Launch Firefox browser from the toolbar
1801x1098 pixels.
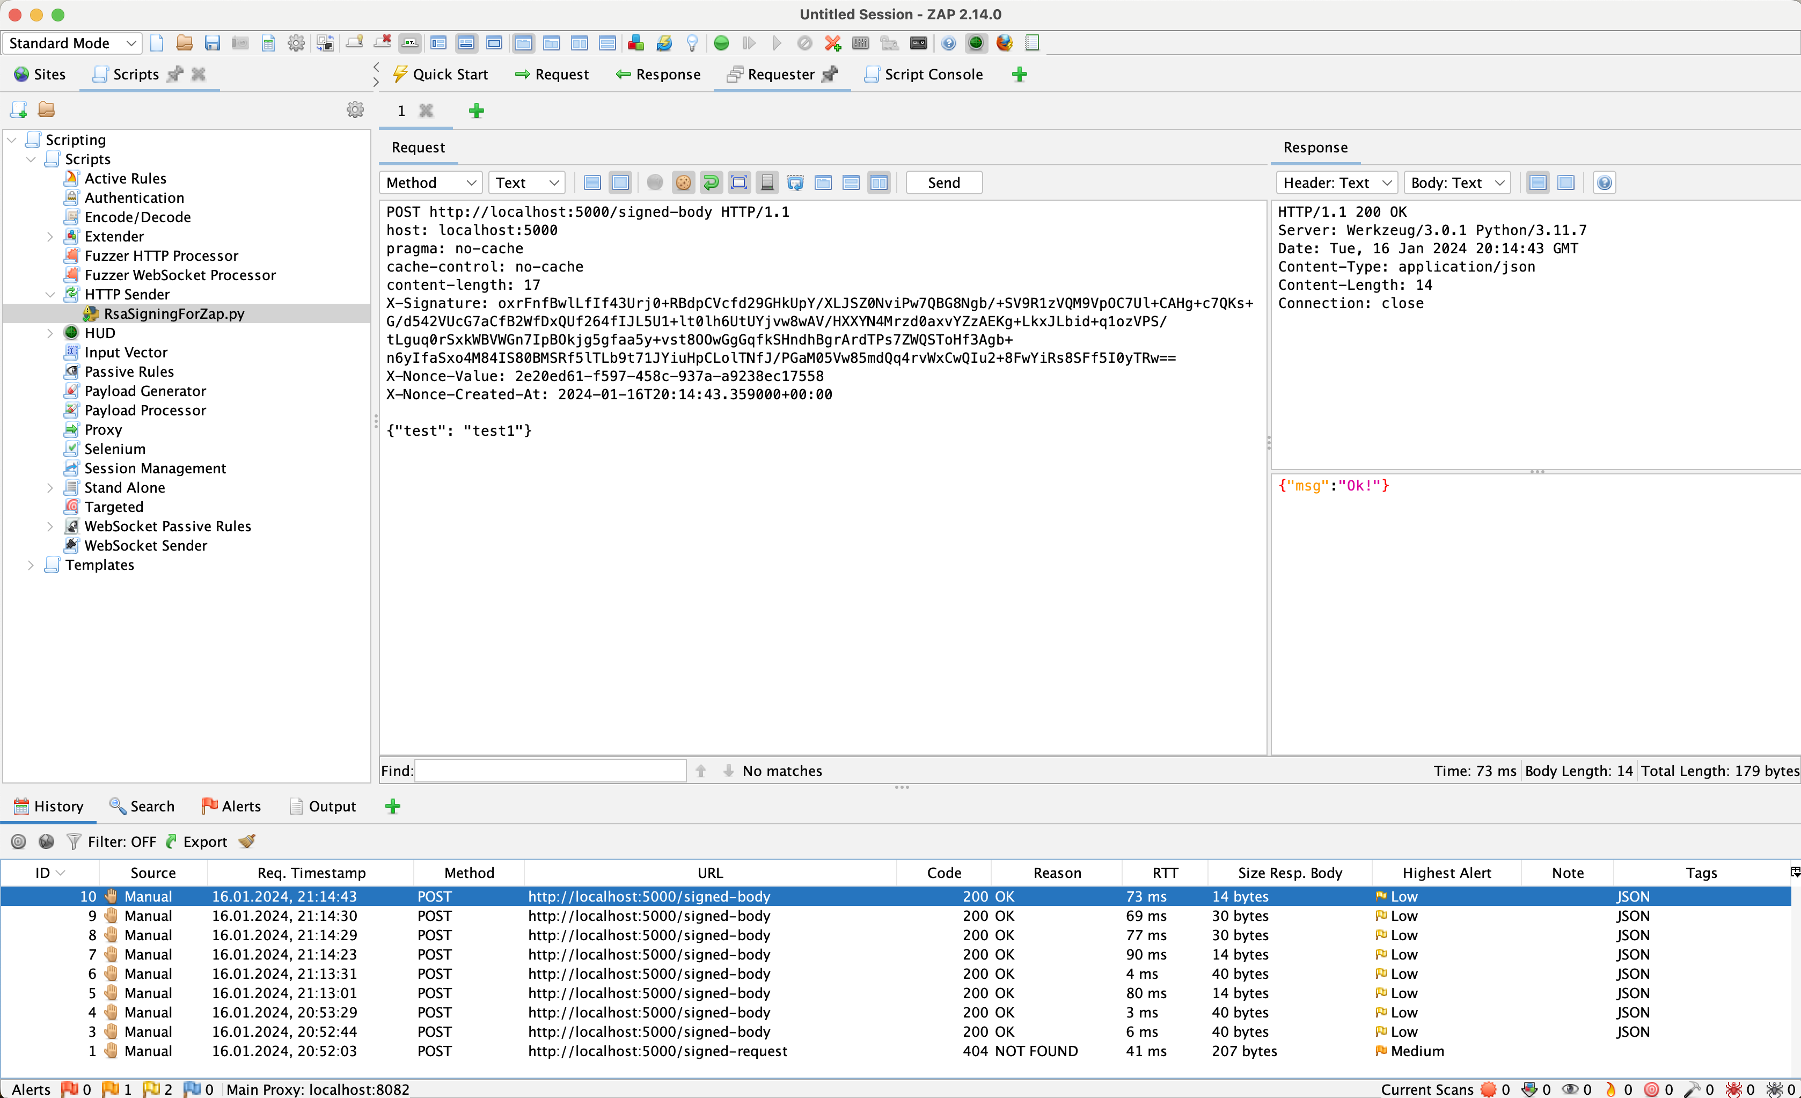click(1004, 43)
